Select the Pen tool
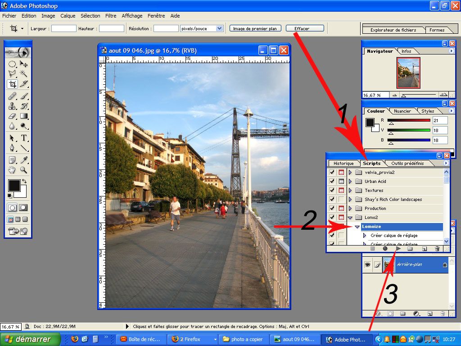Image resolution: width=461 pixels, height=346 pixels. (x=12, y=148)
